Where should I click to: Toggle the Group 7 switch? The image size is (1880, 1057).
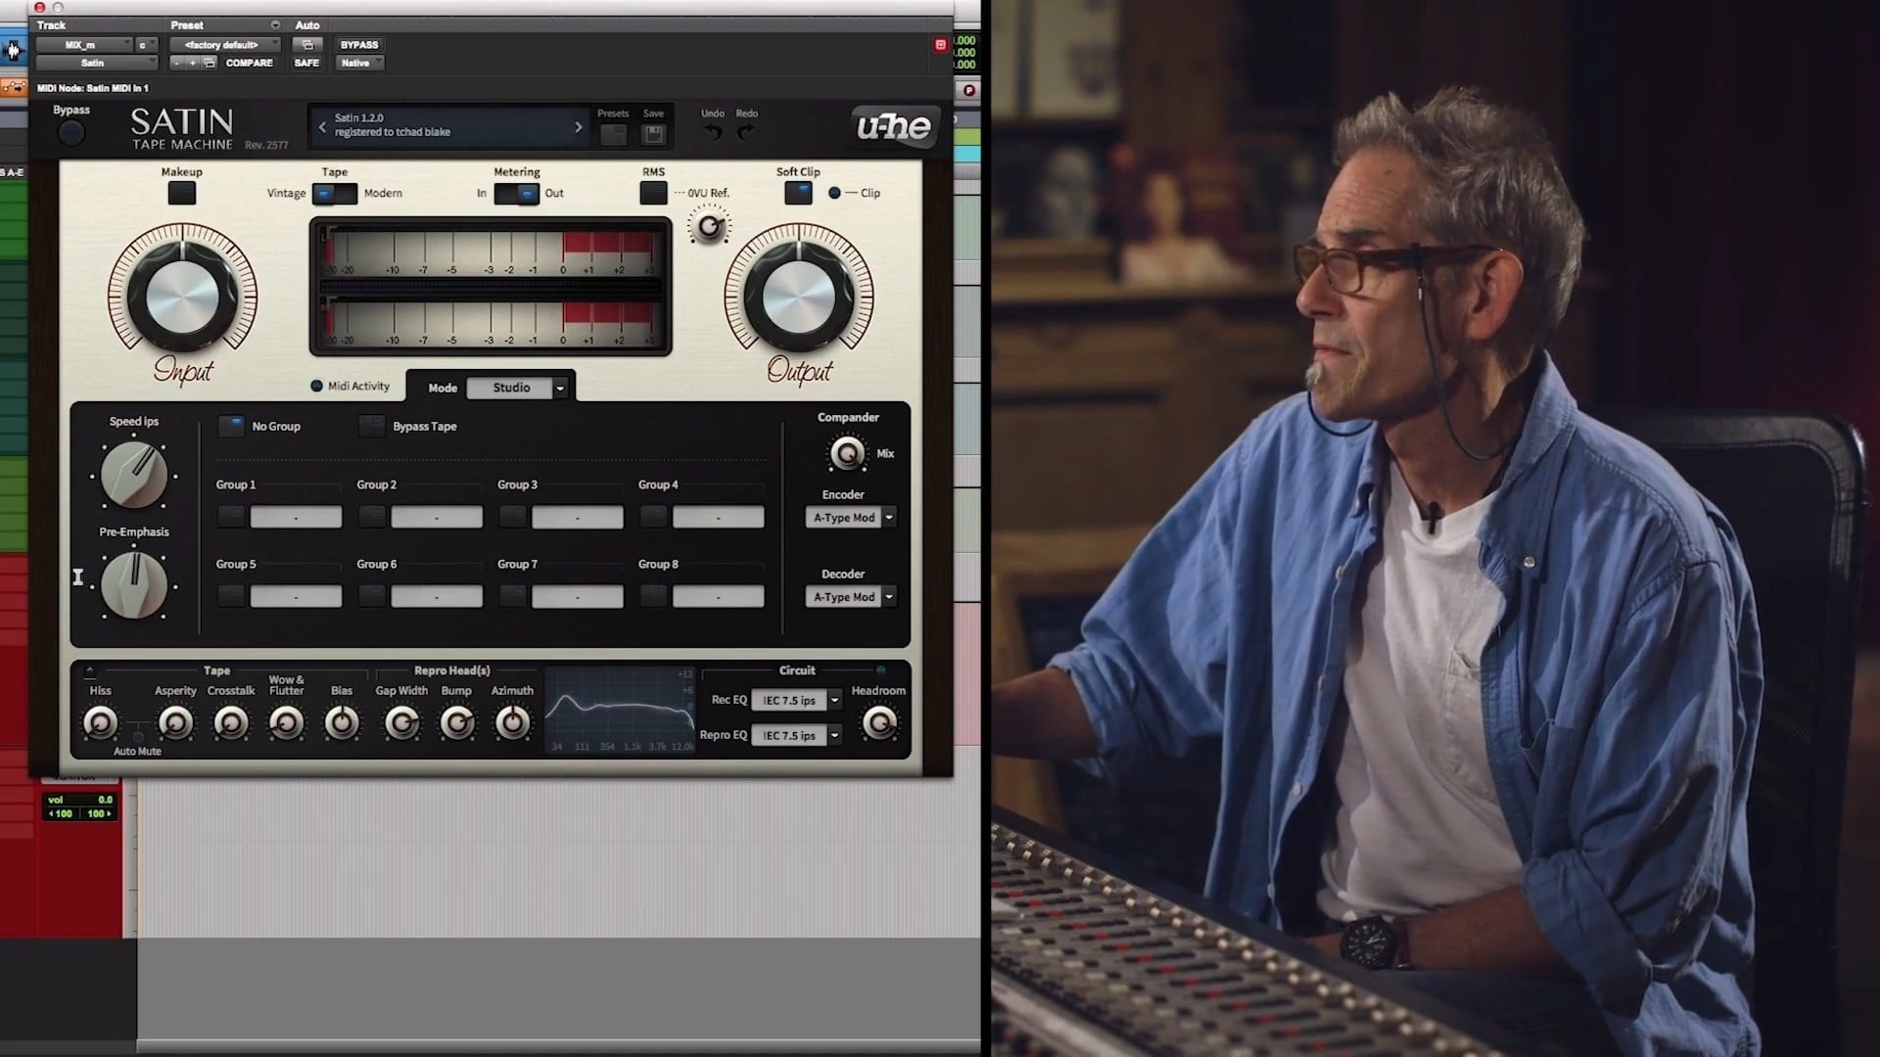coord(513,596)
